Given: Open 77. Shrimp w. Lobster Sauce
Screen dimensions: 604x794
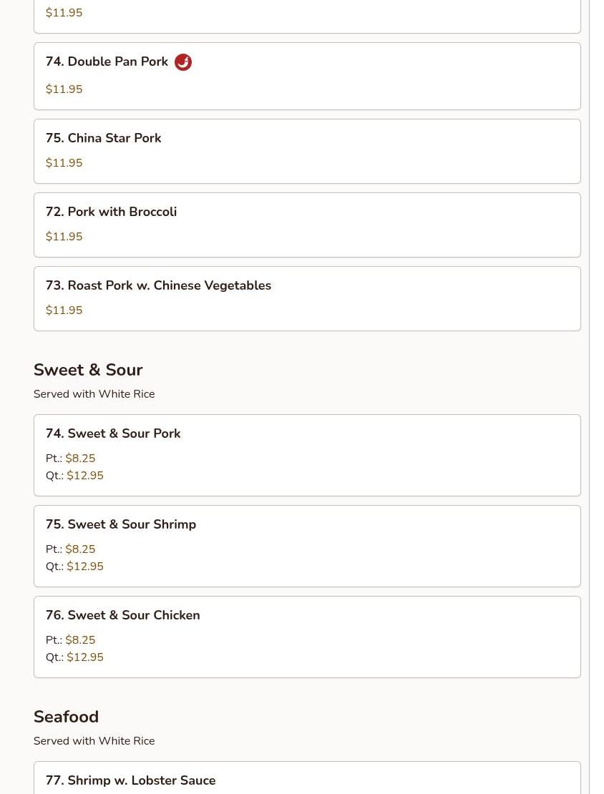Looking at the screenshot, I should point(130,780).
